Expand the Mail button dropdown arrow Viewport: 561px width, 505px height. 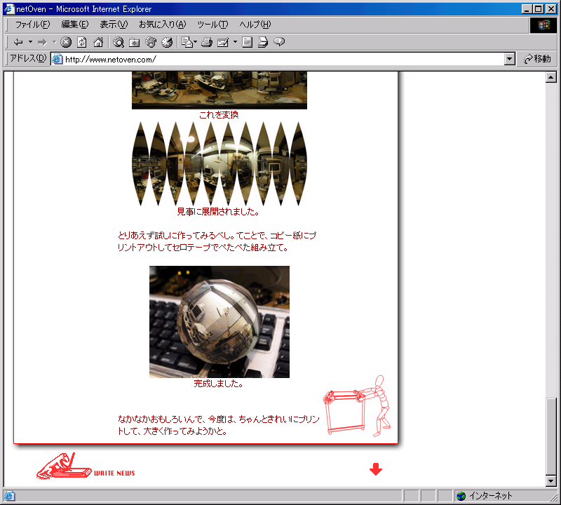coord(196,42)
